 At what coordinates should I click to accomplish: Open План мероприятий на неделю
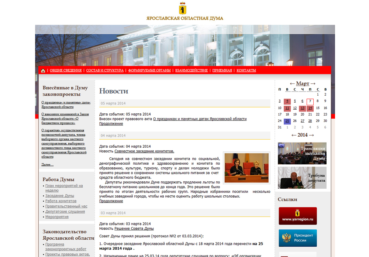[x=64, y=188]
